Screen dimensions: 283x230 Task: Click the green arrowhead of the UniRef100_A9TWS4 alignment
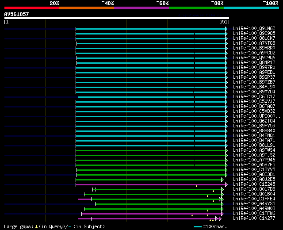[226, 150]
